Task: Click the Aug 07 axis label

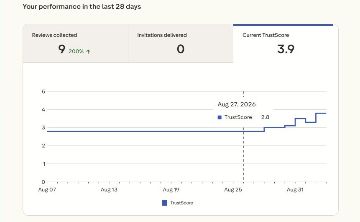Action: pyautogui.click(x=47, y=190)
